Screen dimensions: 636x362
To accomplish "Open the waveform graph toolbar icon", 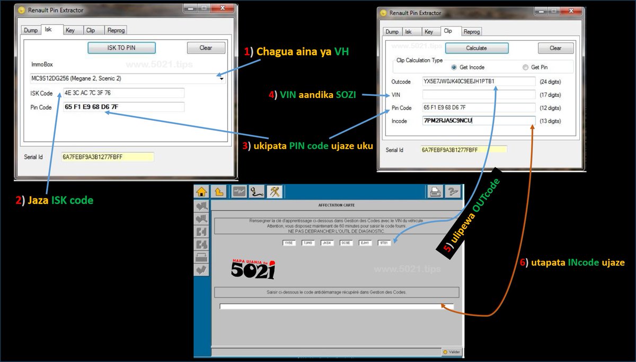I will click(x=239, y=192).
